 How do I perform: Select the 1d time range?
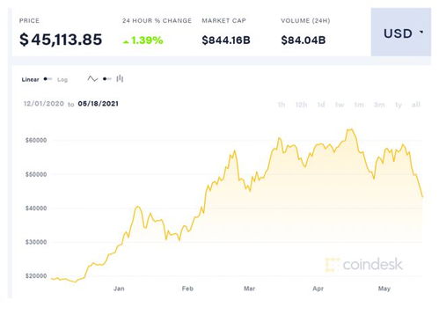pyautogui.click(x=321, y=105)
